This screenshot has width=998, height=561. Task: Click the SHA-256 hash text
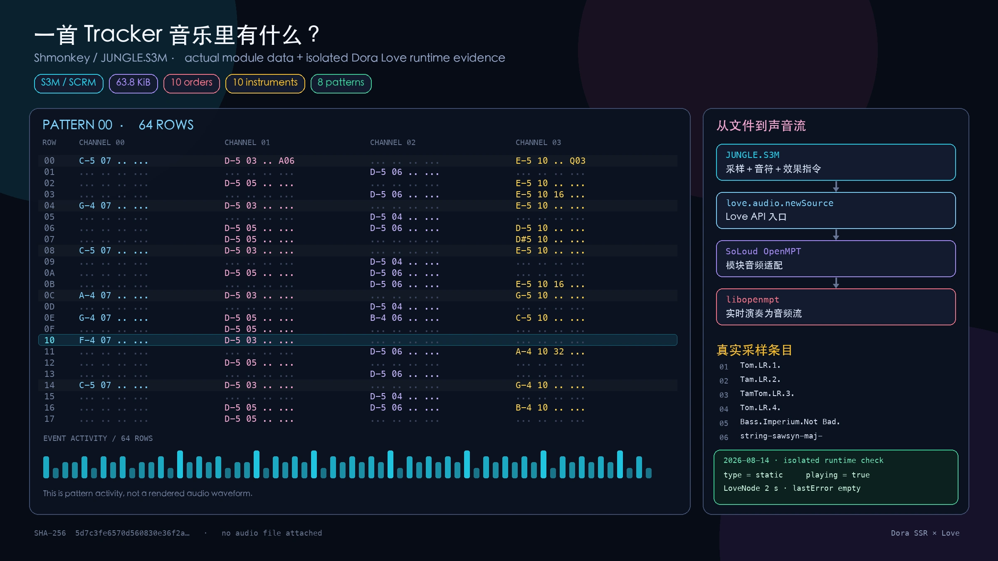(112, 533)
